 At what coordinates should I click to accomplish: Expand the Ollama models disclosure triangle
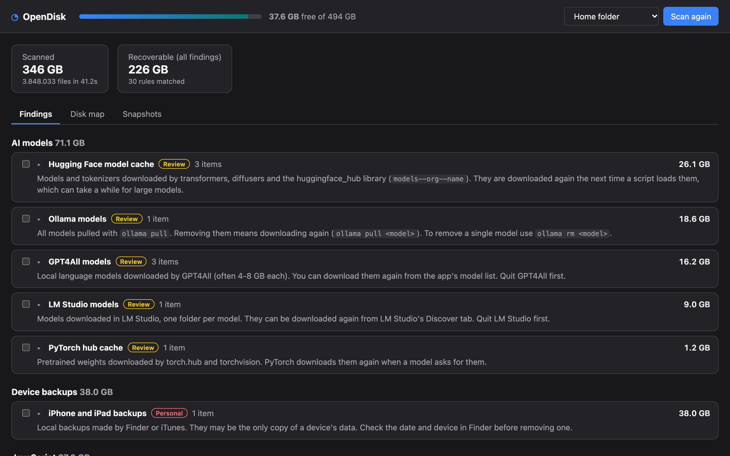point(39,219)
